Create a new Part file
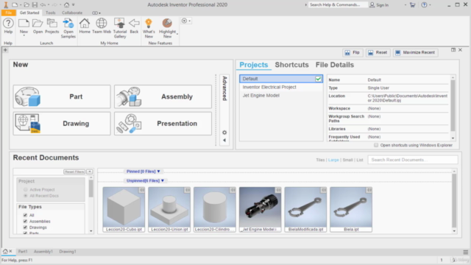Screen dimensions: 471x265 [62, 96]
